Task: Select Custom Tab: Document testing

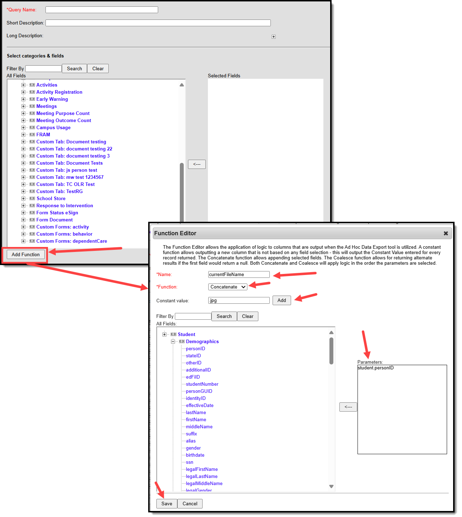Action: coord(71,142)
